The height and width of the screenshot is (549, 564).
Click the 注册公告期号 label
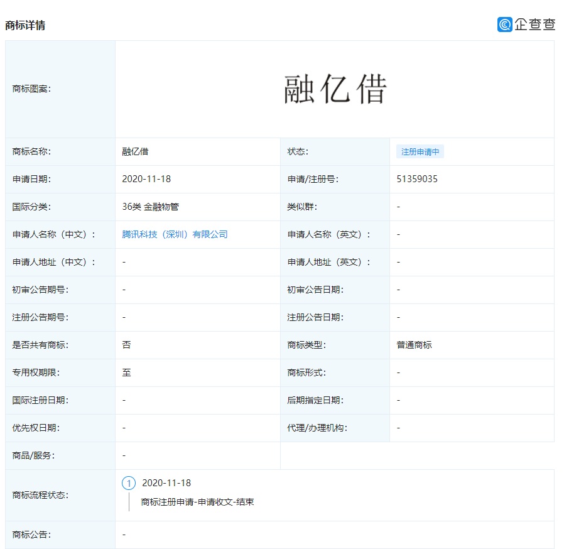click(40, 317)
